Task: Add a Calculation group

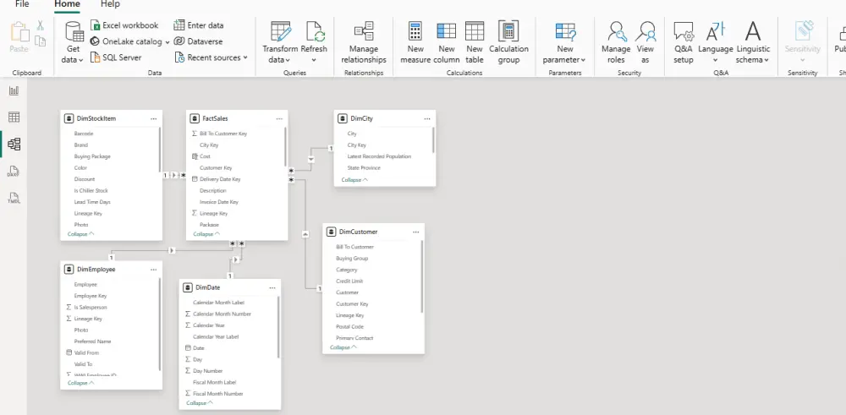Action: 508,42
